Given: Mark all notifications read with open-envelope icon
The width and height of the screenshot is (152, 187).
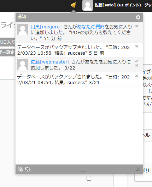Looking at the screenshot, I should 20,169.
